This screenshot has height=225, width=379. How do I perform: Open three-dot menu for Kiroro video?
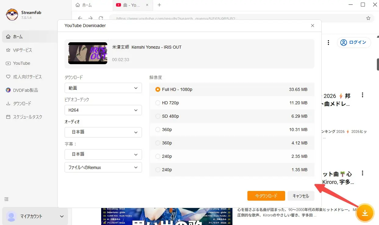click(x=362, y=173)
